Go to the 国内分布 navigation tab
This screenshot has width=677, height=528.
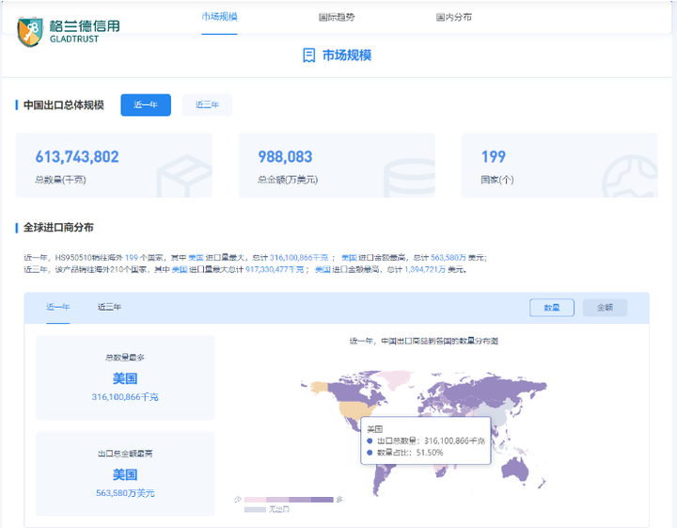(454, 17)
